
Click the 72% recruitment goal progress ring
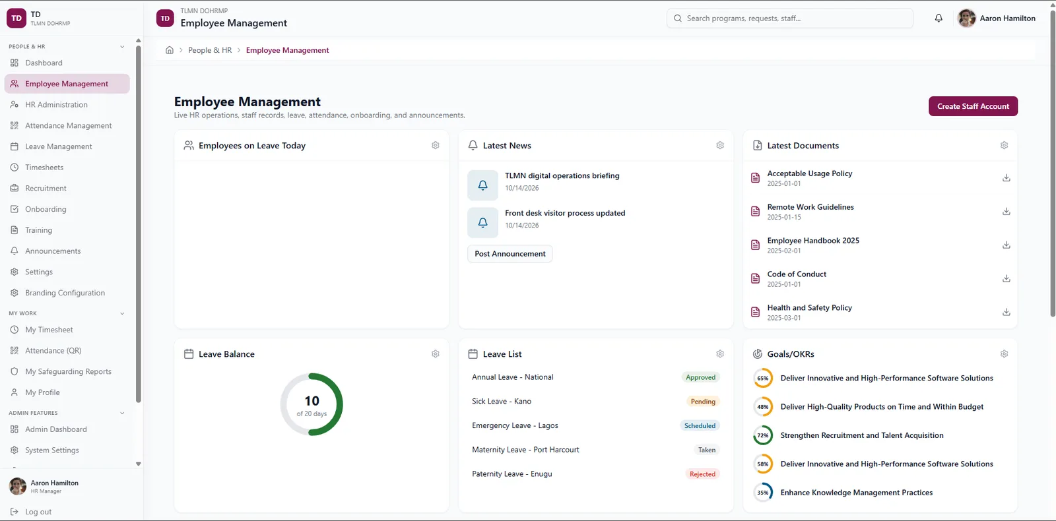[763, 435]
